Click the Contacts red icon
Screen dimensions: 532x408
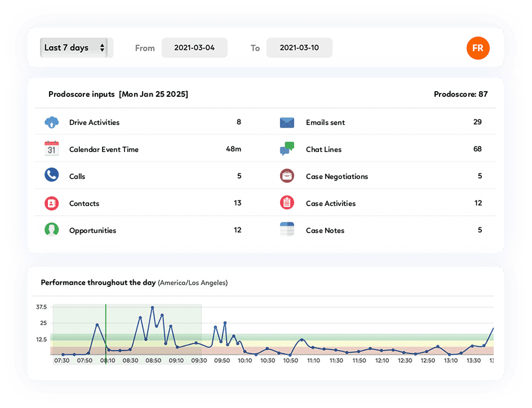[52, 203]
